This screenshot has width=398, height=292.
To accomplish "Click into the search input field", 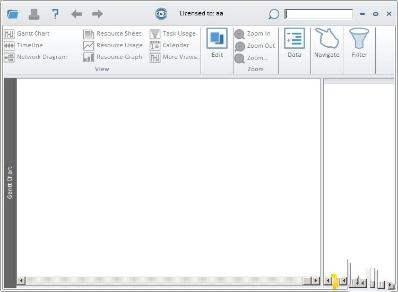I will pyautogui.click(x=318, y=14).
